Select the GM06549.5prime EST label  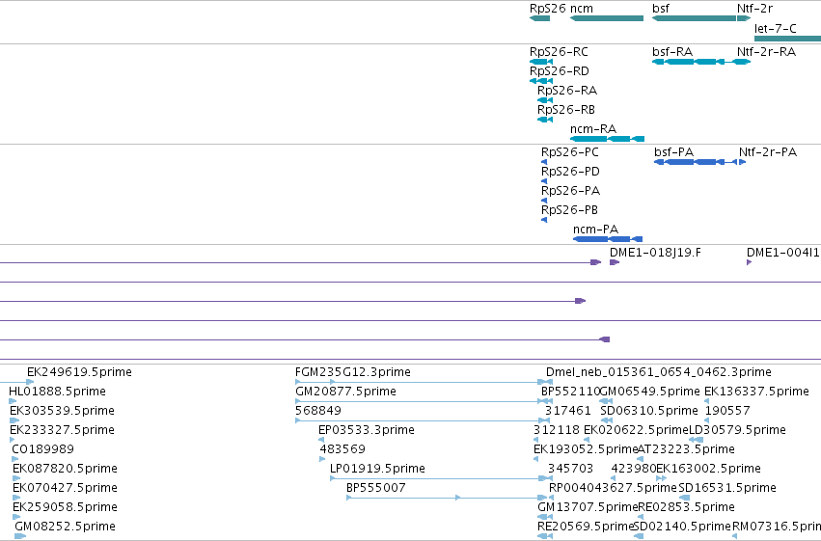(650, 392)
